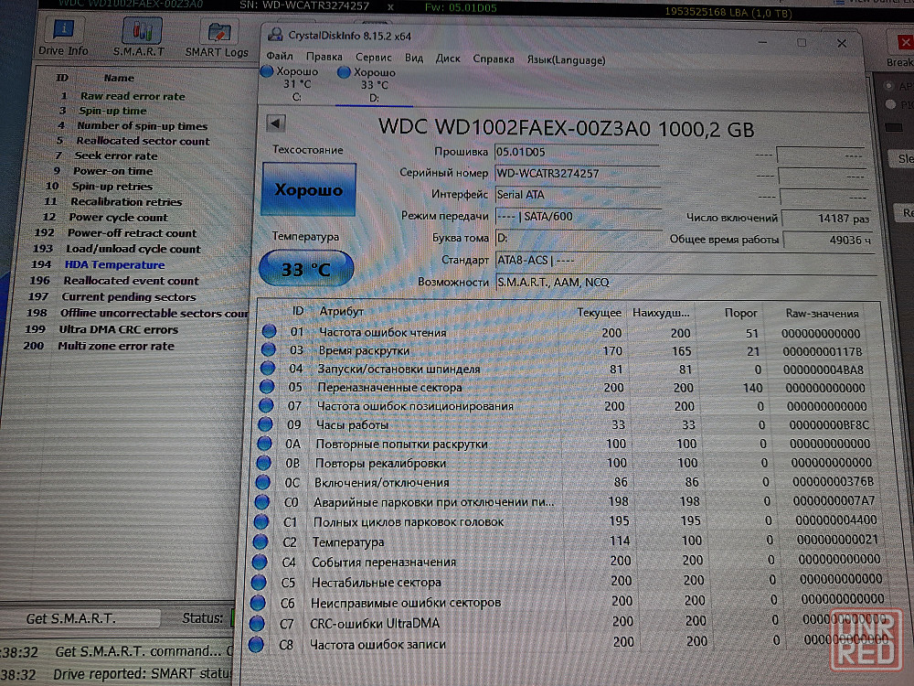Open the Справка menu
This screenshot has height=686, width=914.
[x=494, y=59]
